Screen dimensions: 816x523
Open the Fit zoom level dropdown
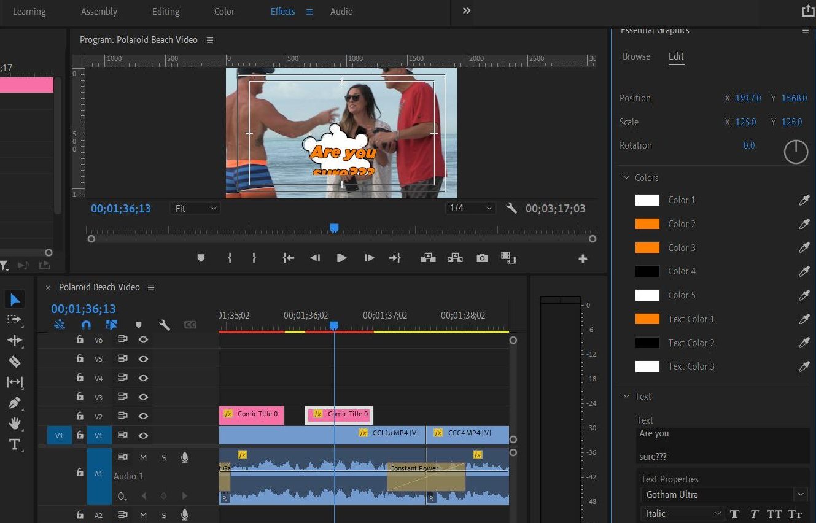[195, 209]
